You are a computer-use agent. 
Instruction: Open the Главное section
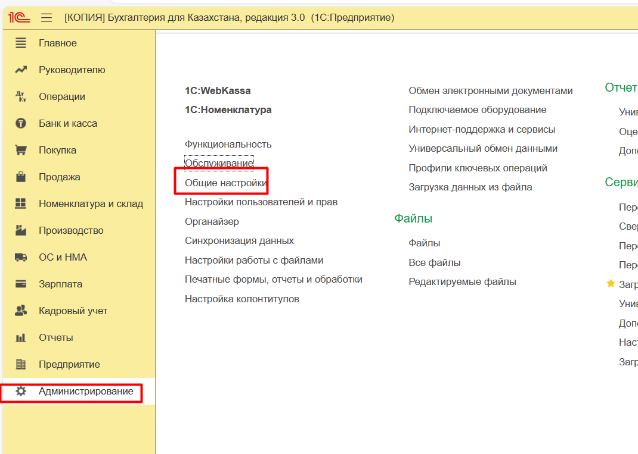(x=57, y=43)
